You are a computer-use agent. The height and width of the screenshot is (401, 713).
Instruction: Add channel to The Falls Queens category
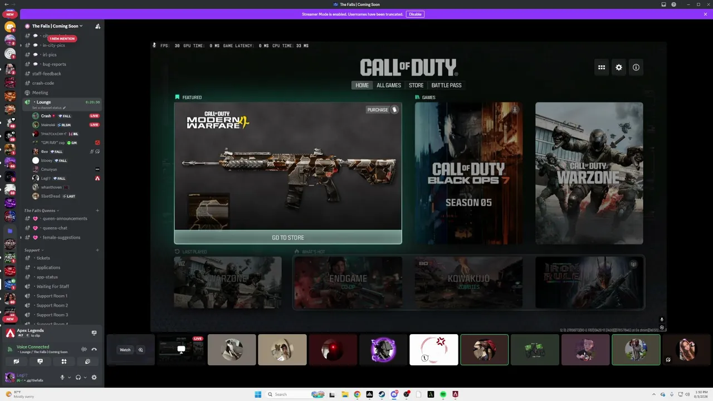(97, 211)
